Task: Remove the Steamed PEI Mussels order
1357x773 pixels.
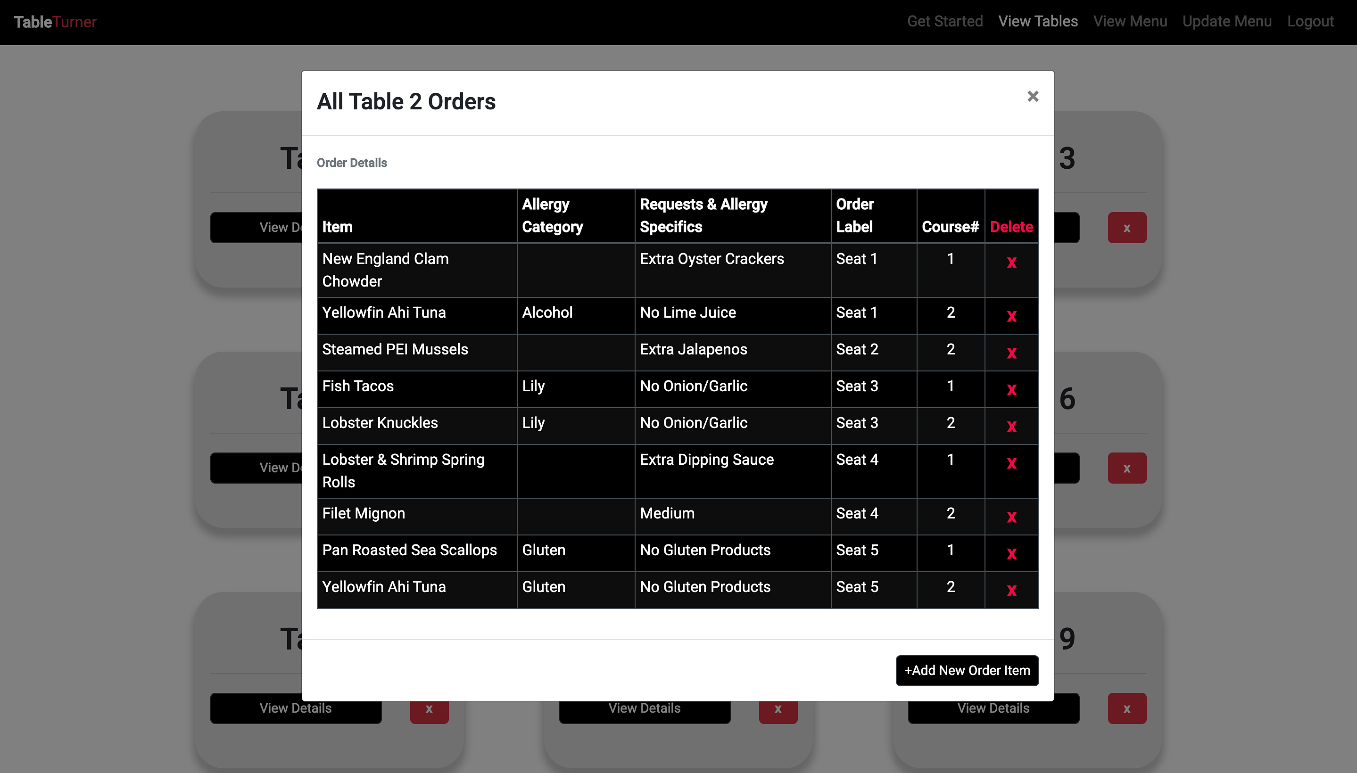Action: (1011, 353)
